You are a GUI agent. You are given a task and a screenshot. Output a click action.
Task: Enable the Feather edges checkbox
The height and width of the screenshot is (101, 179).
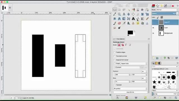coord(114,52)
